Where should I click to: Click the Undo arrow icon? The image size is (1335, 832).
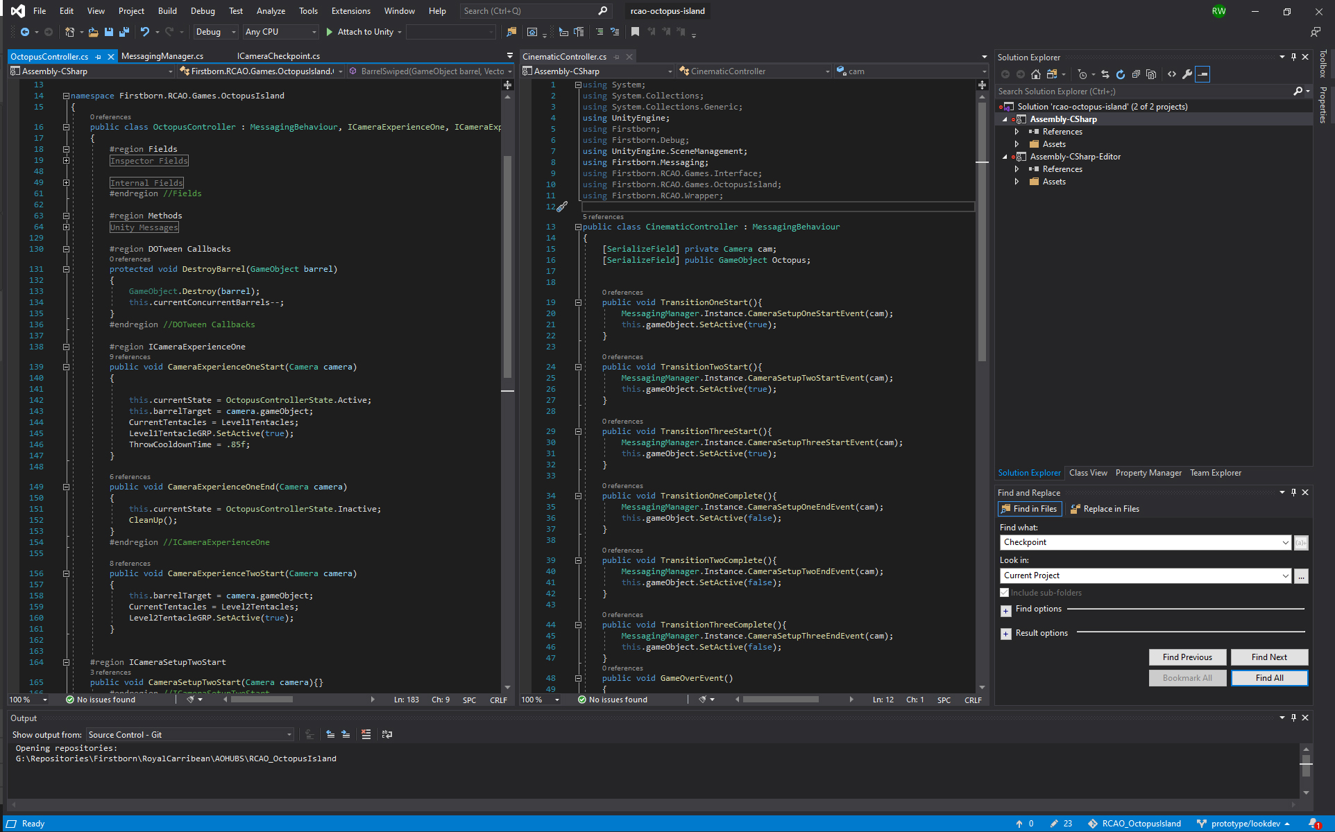[x=144, y=32]
